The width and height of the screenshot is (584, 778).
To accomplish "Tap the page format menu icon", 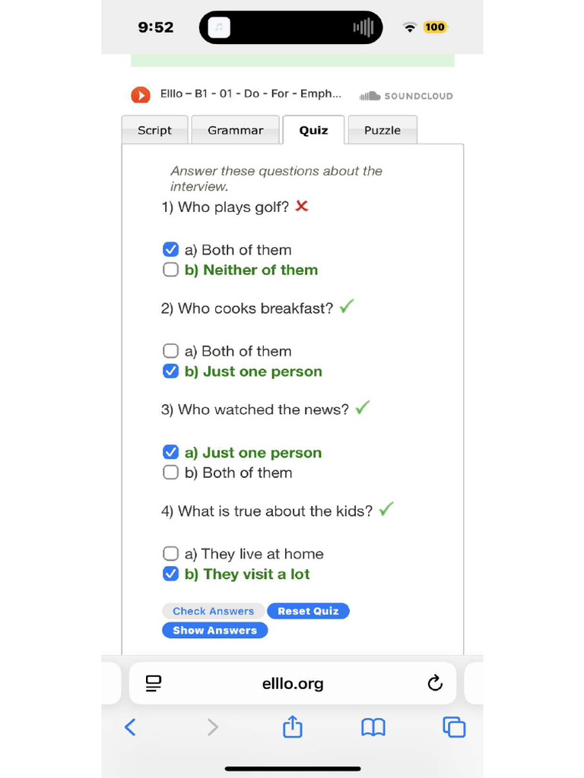I will coord(154,683).
